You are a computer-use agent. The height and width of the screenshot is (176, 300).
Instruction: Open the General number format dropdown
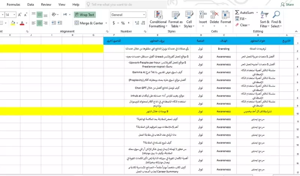coord(144,15)
